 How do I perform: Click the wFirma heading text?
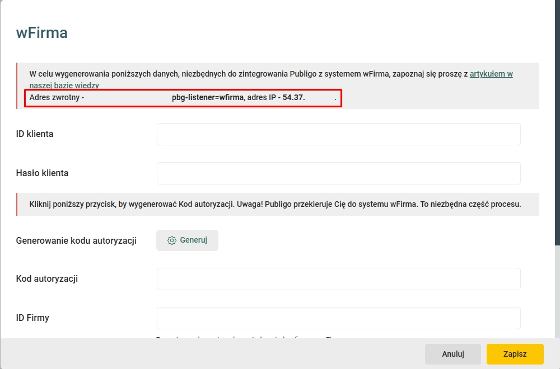42,33
